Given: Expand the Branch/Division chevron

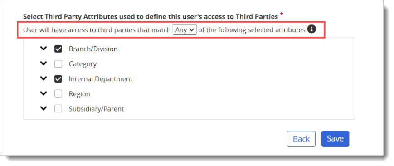Looking at the screenshot, I should point(44,48).
